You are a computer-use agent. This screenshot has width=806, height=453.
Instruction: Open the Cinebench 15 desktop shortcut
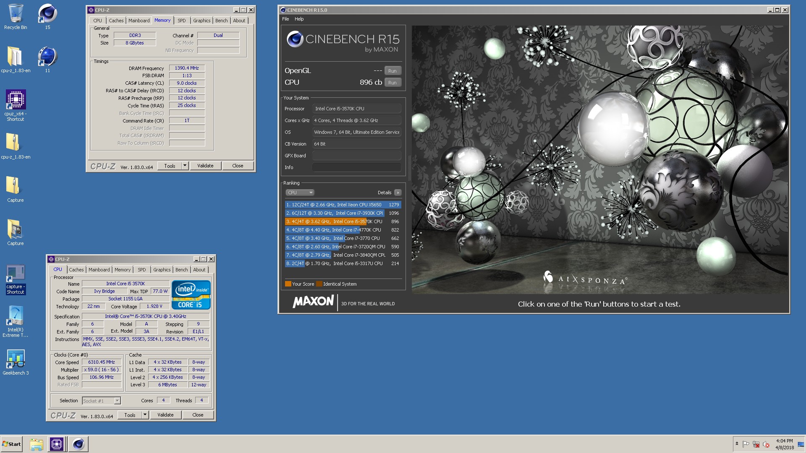tap(47, 17)
